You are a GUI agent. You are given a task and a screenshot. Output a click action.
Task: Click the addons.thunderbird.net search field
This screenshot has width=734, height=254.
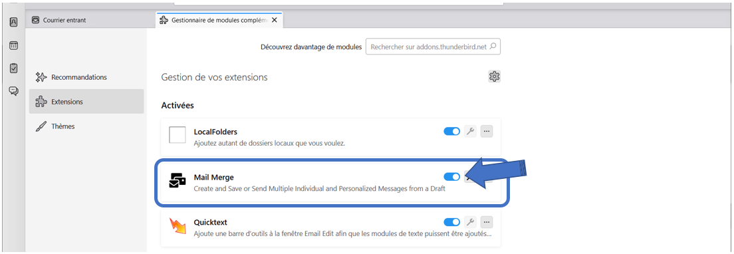click(x=433, y=47)
